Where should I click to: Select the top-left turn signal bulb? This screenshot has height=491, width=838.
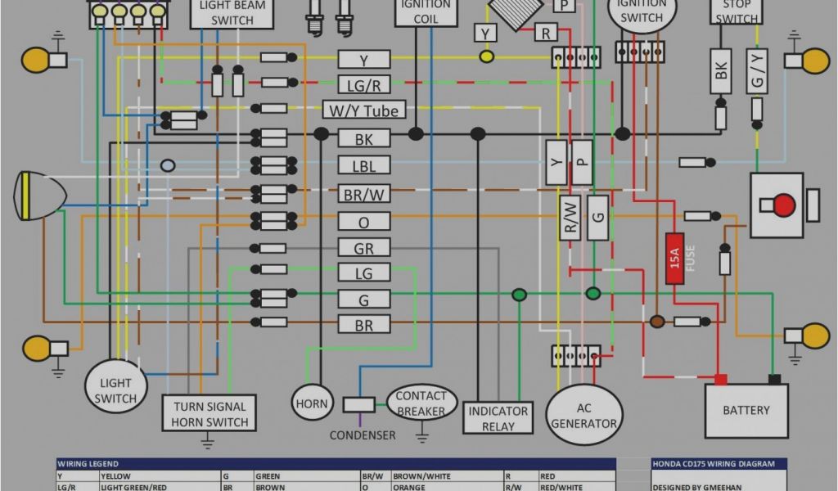pyautogui.click(x=36, y=60)
